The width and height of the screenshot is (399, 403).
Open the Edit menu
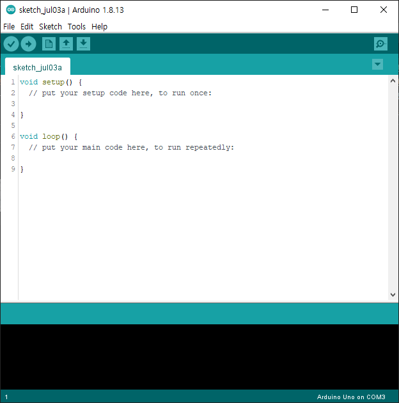click(27, 26)
